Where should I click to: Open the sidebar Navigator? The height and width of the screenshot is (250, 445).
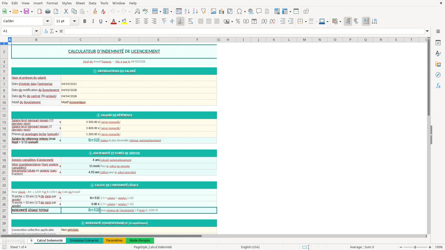[438, 75]
